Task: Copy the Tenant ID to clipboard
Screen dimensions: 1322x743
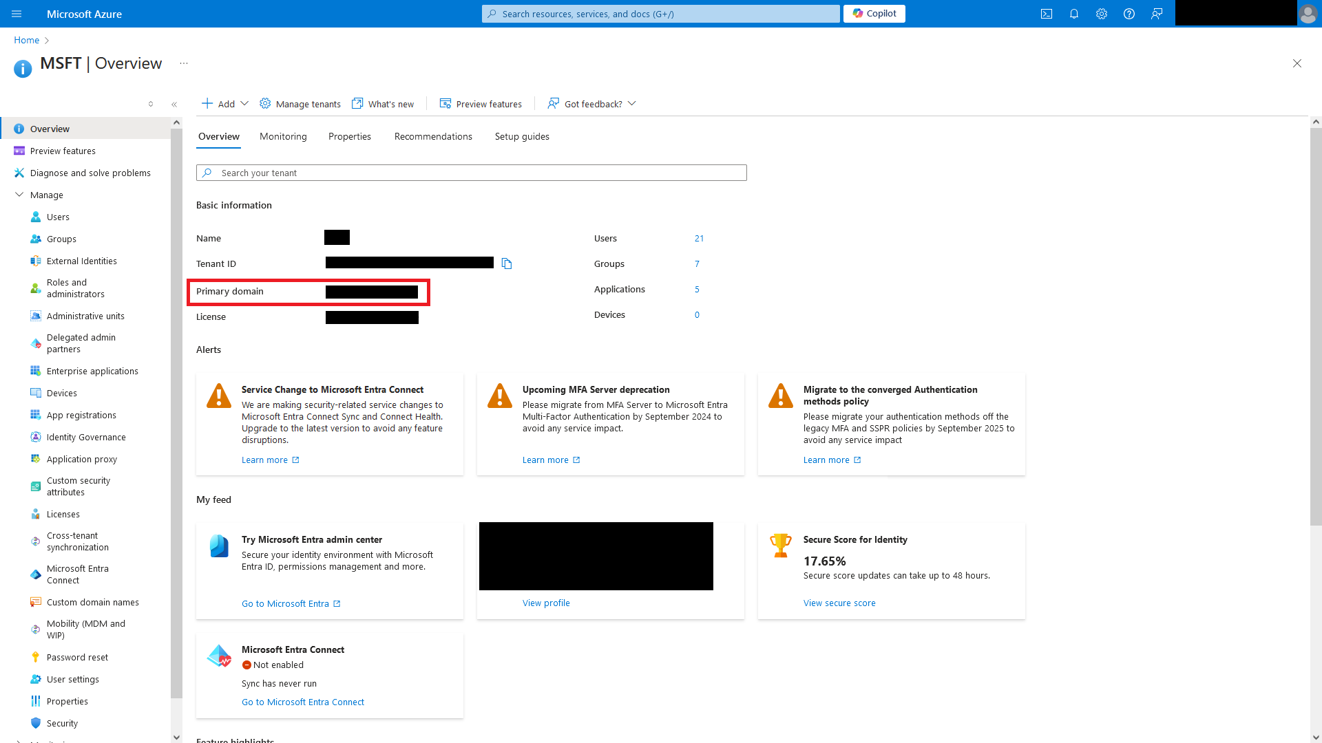Action: point(507,263)
